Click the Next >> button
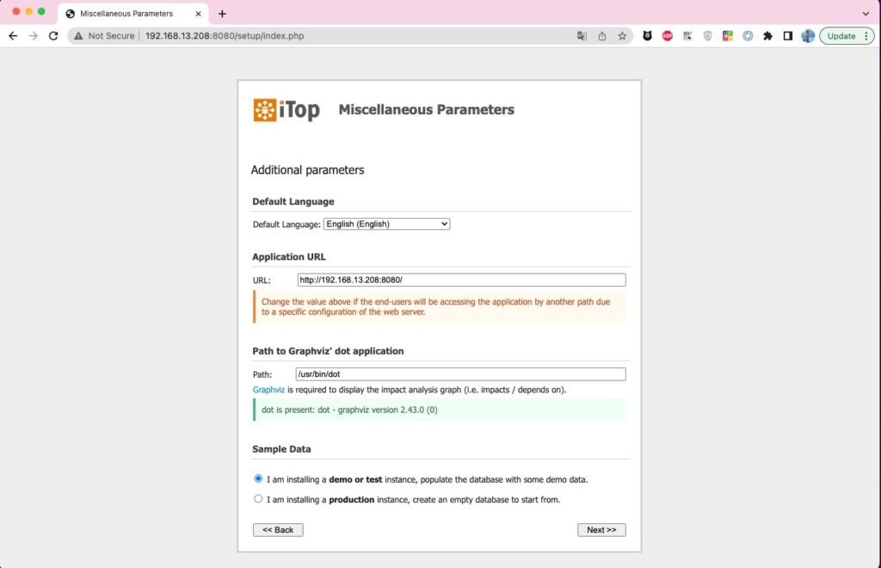 tap(601, 530)
